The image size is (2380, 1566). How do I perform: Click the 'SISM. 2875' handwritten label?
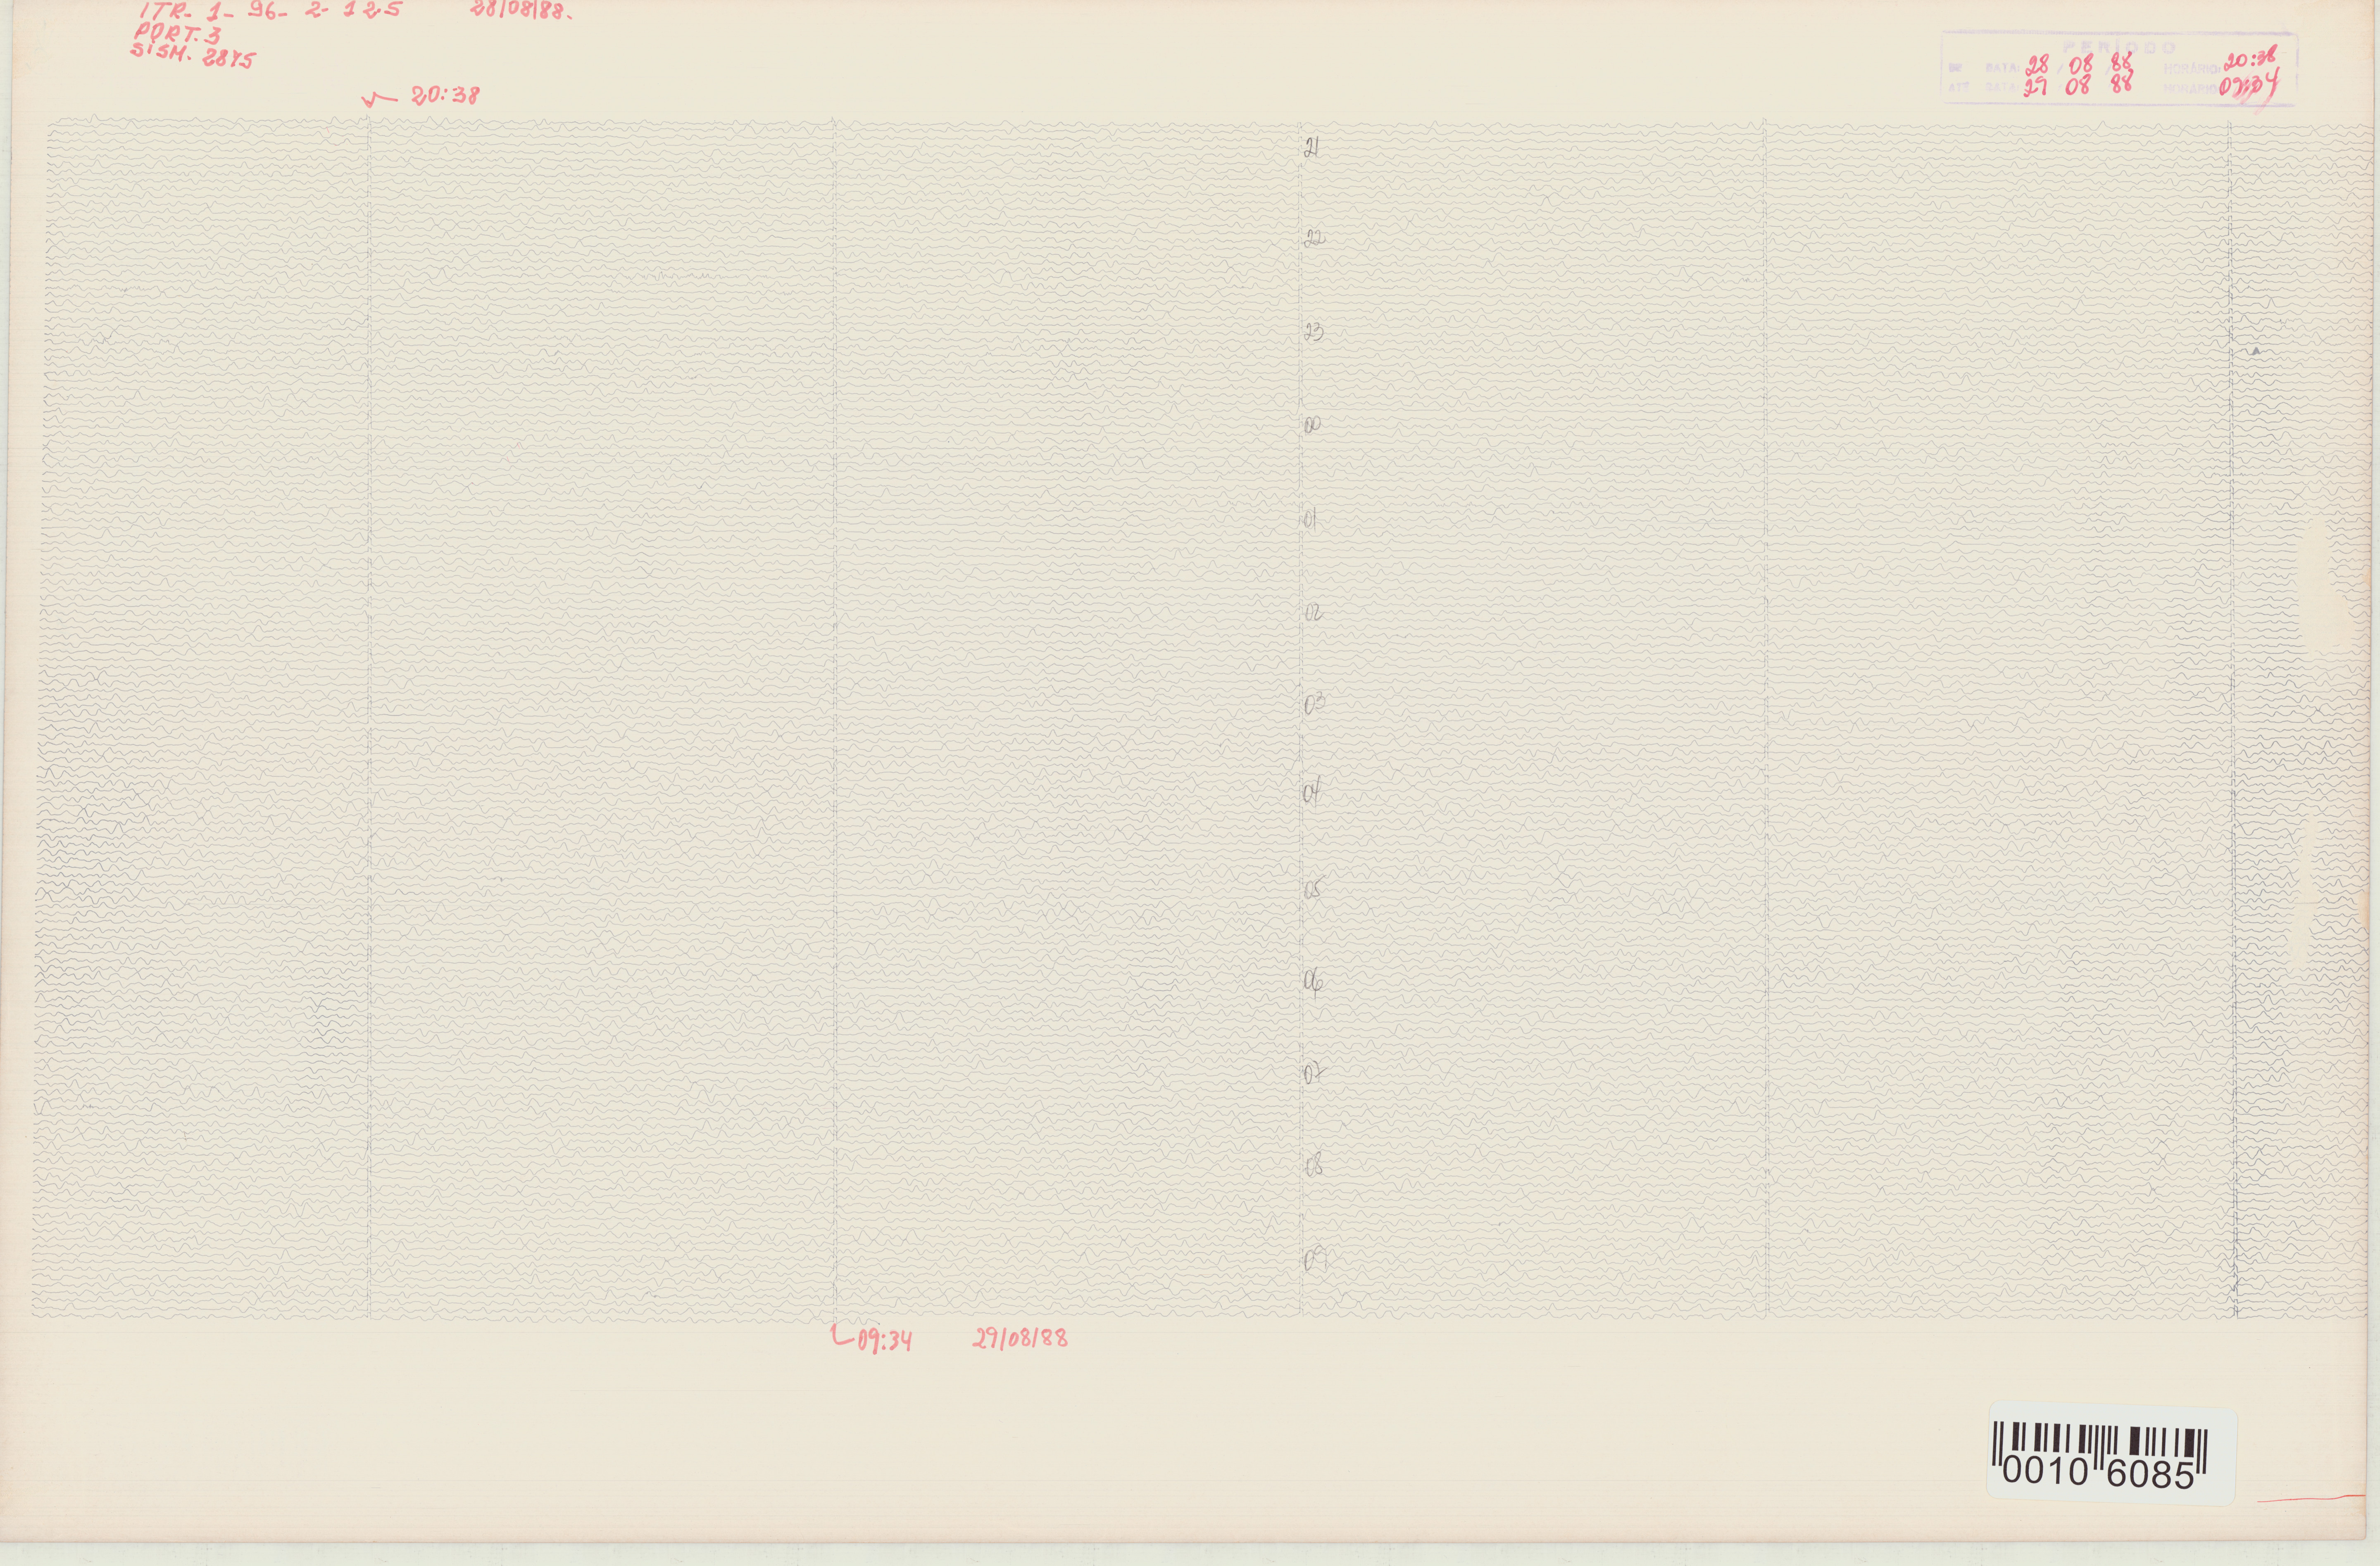coord(193,55)
